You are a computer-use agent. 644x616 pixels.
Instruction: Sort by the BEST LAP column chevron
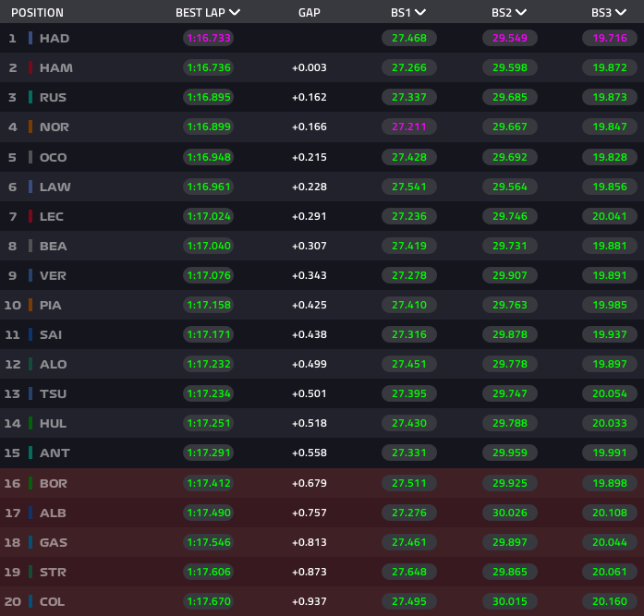point(235,13)
